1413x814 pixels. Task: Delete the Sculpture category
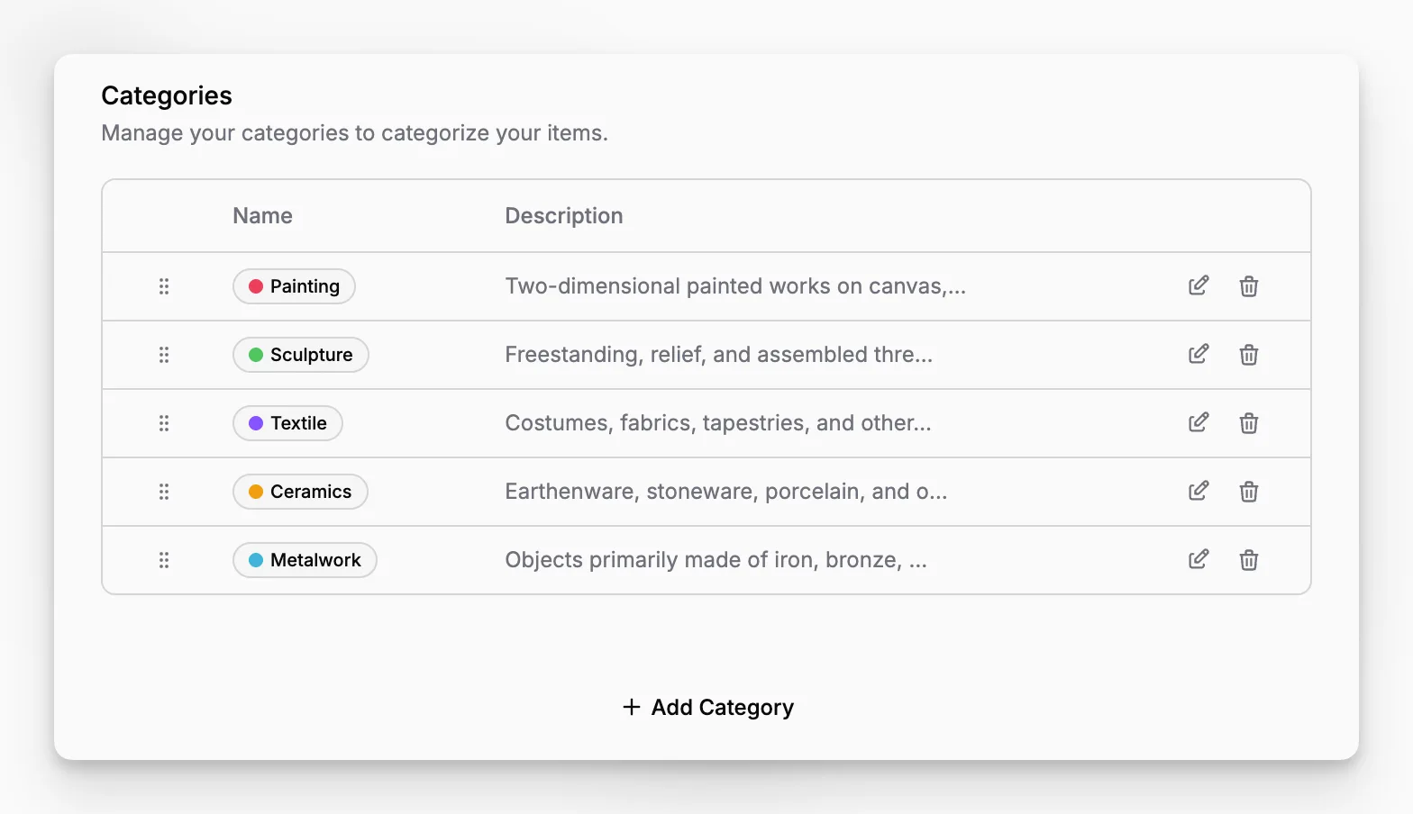[x=1249, y=355]
